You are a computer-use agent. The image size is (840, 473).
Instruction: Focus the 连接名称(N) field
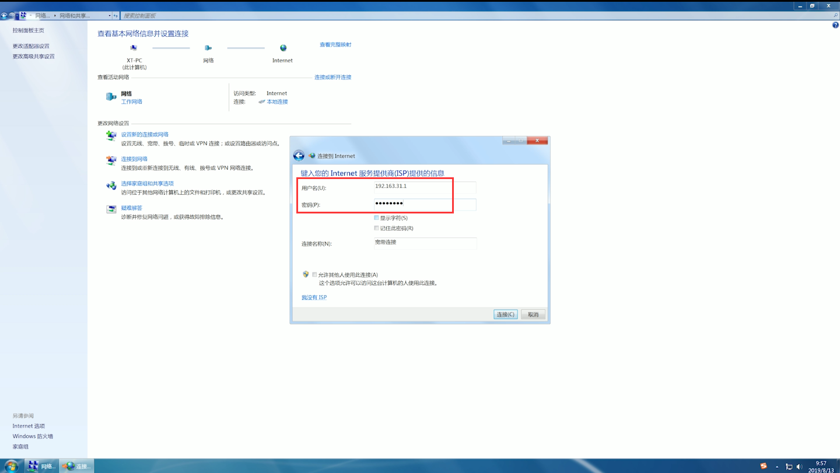[425, 243]
